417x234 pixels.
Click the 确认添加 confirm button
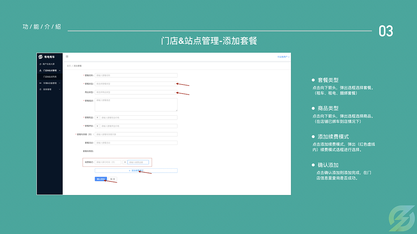coord(101,179)
